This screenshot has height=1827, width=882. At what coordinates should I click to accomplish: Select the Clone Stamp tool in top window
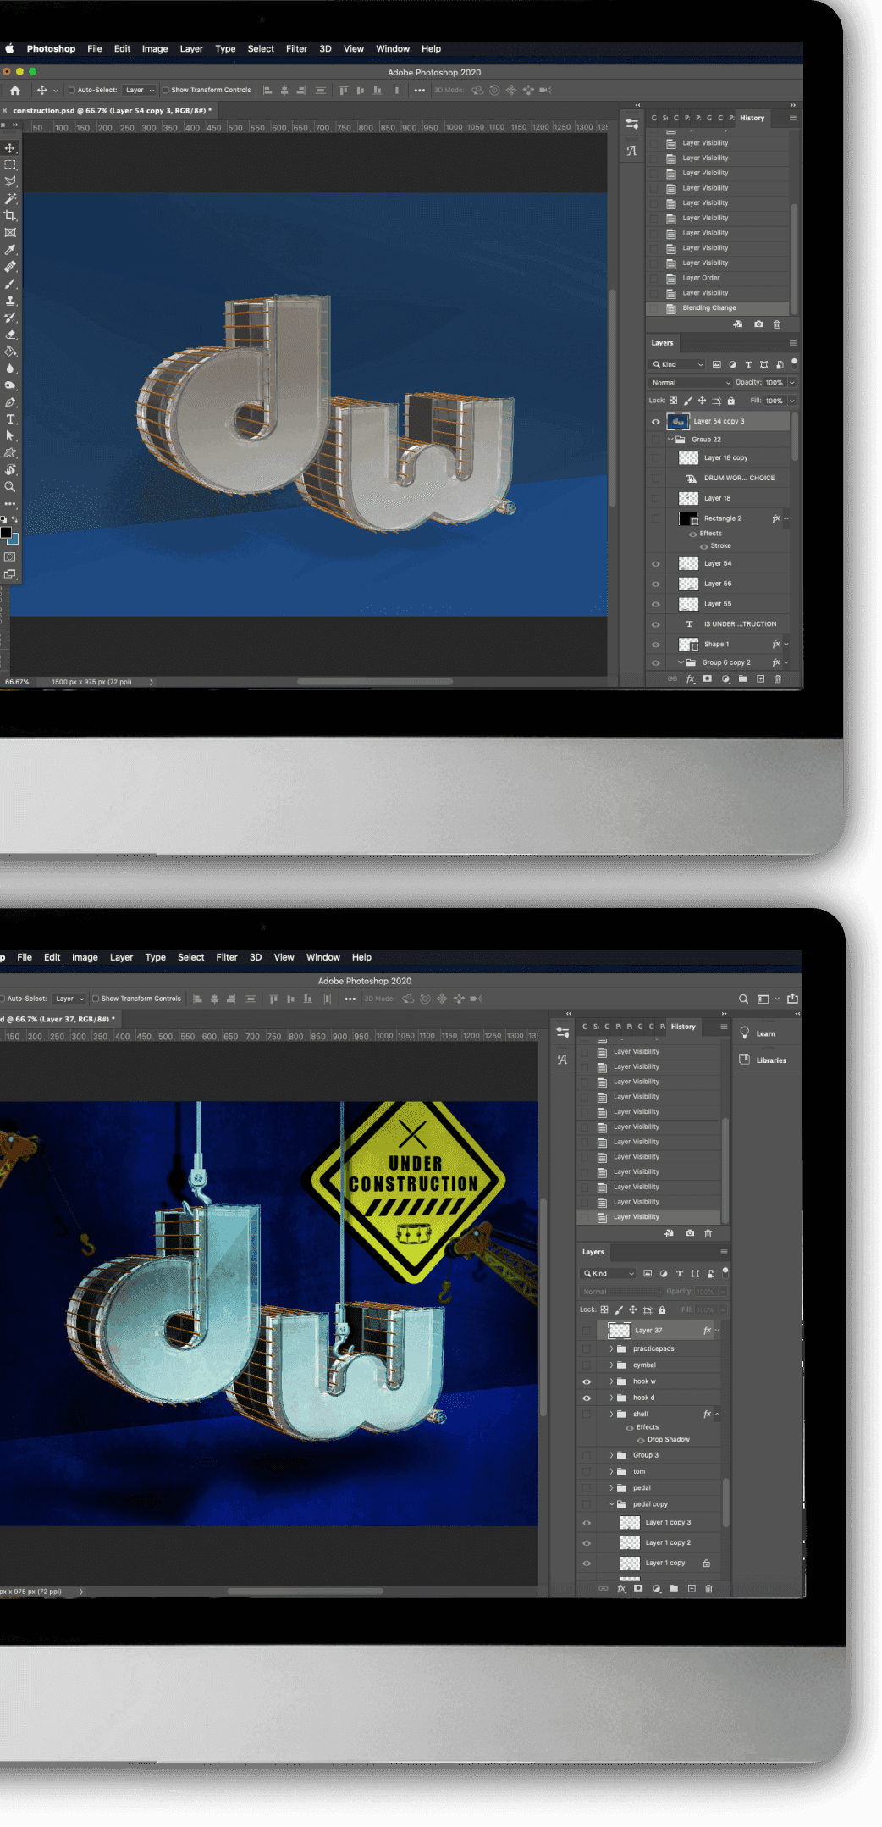[x=10, y=301]
